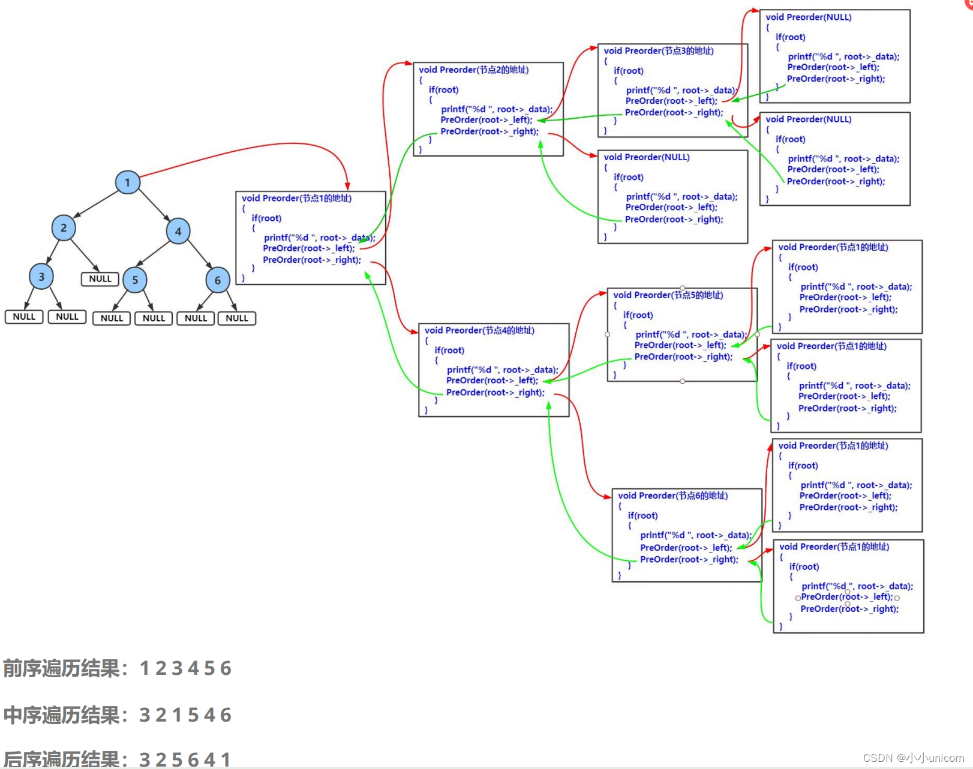Click title 'void Preorder(节点5的地址)'
973x769 pixels.
click(x=668, y=295)
